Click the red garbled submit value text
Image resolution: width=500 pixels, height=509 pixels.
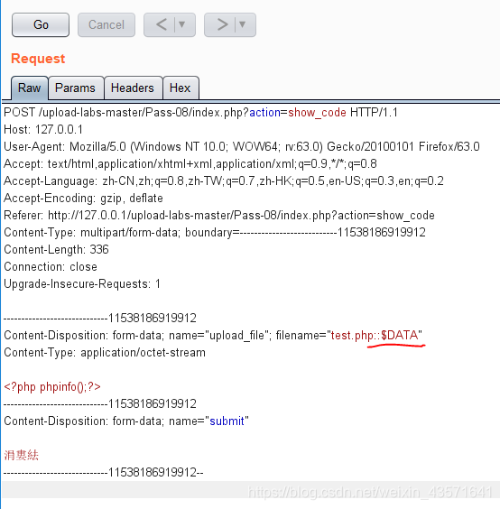pos(21,456)
